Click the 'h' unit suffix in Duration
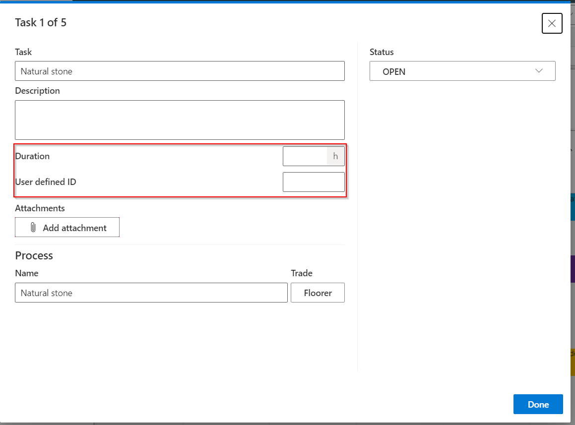The width and height of the screenshot is (575, 425). pyautogui.click(x=335, y=156)
